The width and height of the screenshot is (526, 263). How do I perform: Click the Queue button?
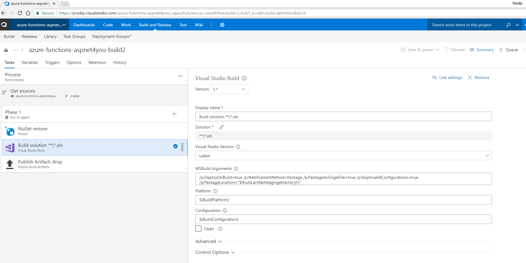(509, 50)
